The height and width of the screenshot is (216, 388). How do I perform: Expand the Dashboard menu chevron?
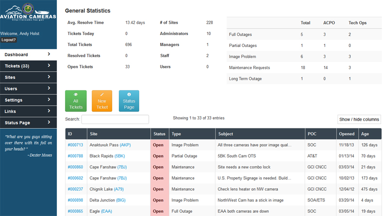click(49, 55)
